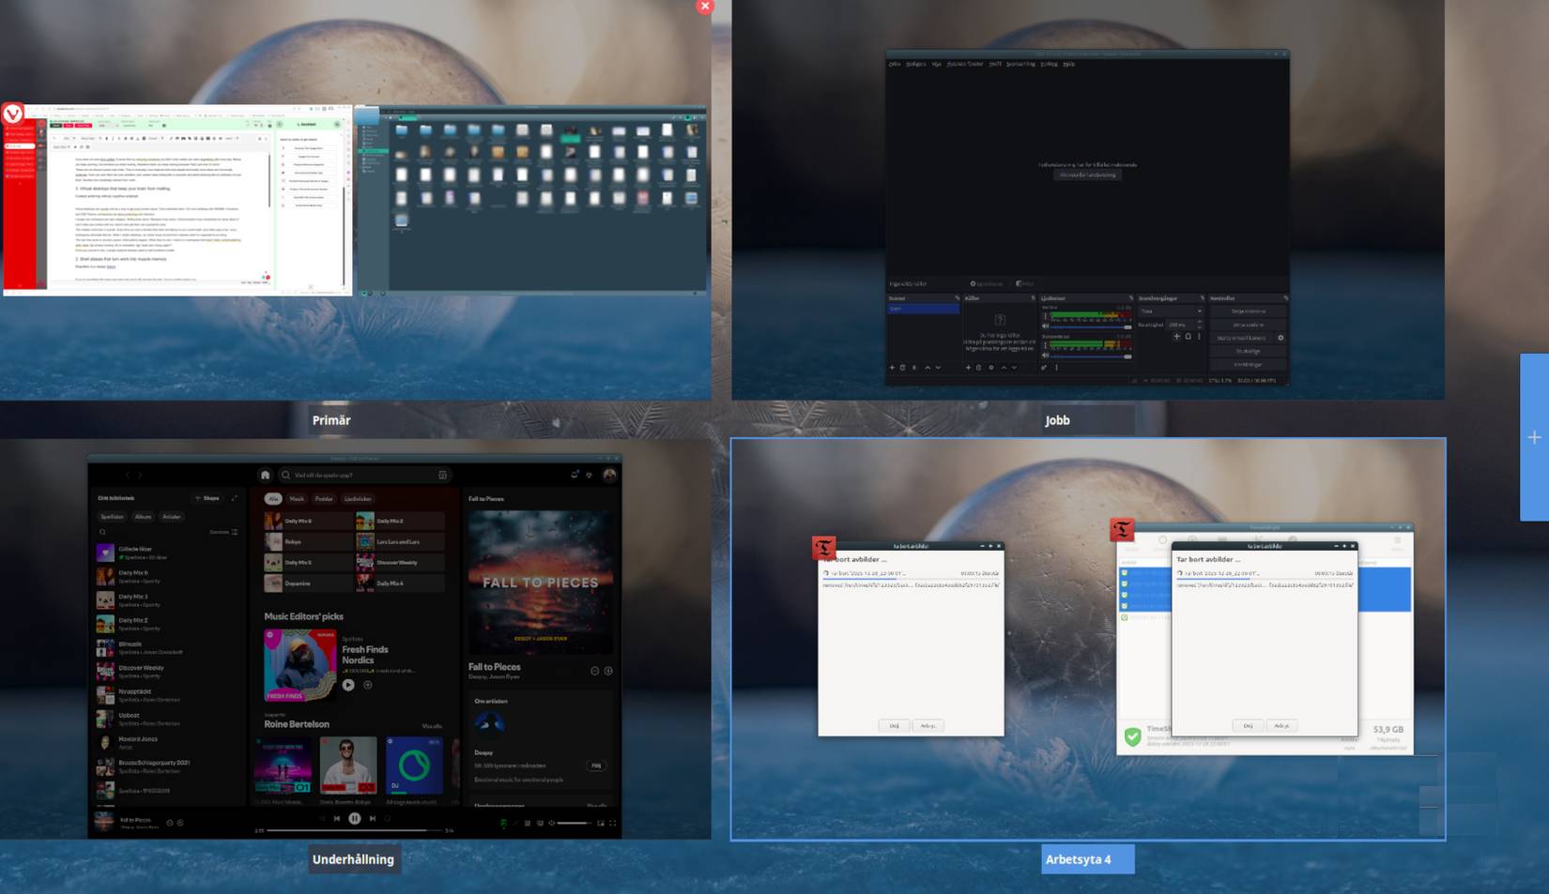The height and width of the screenshot is (894, 1549).
Task: Open source properties with the gear icon in OBS
Action: 992,368
